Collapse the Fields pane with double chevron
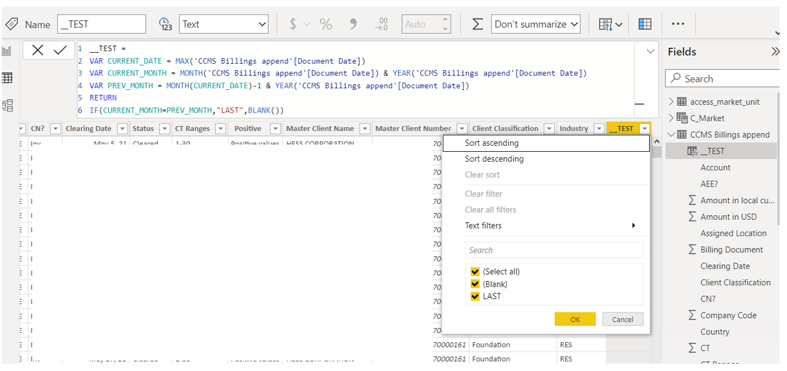This screenshot has height=371, width=787. pos(775,52)
